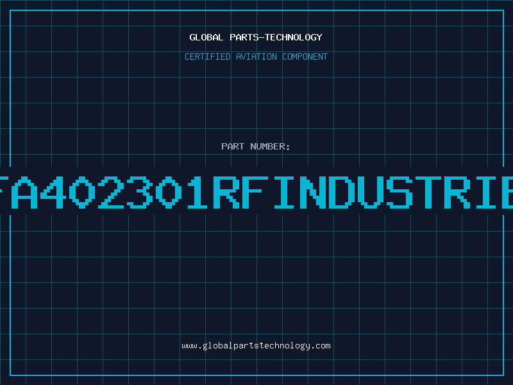Click the large part number FA402301RFINDUSTRIE text
This screenshot has width=513, height=385.
[256, 193]
